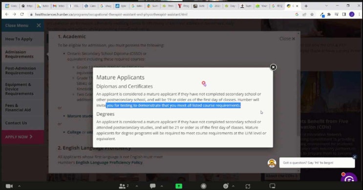Reload the page with the refresh icon
The width and height of the screenshot is (363, 190).
pos(22,14)
